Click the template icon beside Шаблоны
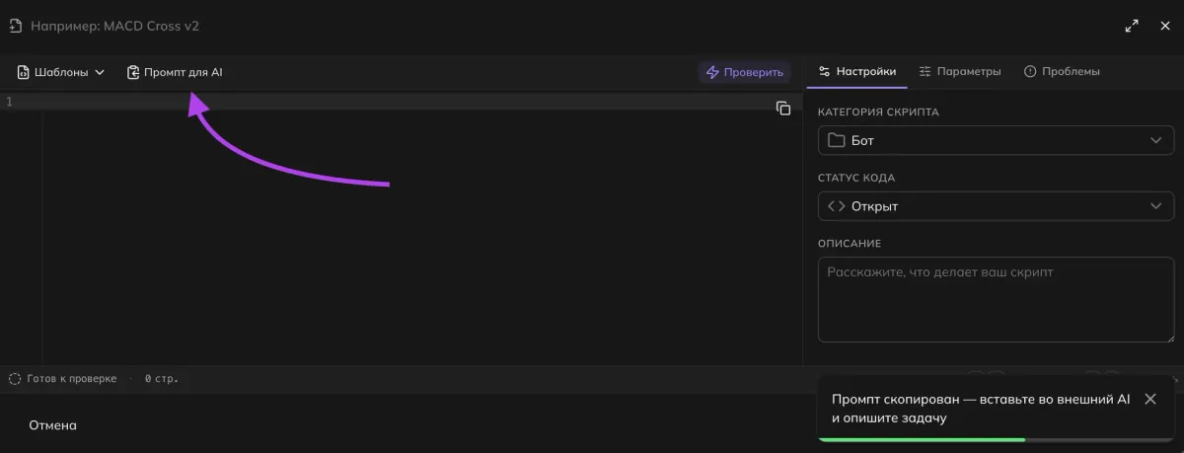The image size is (1184, 453). pos(24,72)
